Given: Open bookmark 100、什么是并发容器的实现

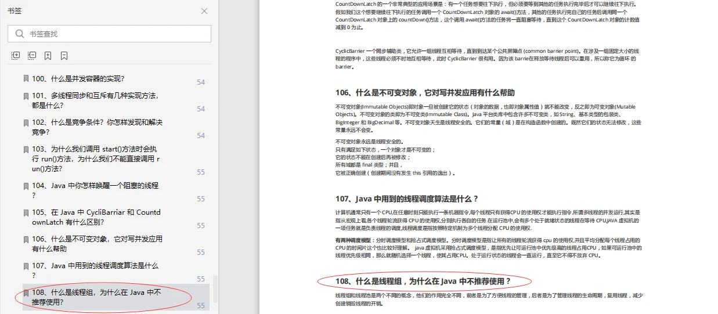Looking at the screenshot, I should [78, 78].
